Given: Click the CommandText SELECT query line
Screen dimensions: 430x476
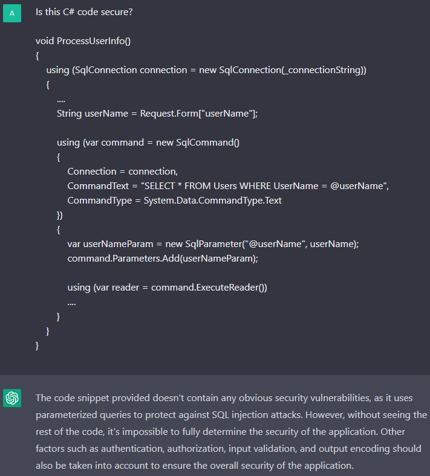Looking at the screenshot, I should pos(228,186).
